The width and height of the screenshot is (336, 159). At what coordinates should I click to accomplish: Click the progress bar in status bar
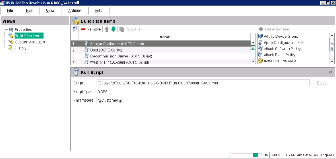pos(246,155)
